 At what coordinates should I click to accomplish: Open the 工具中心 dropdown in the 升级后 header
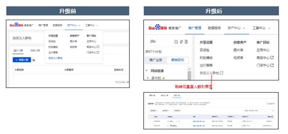tap(261, 28)
